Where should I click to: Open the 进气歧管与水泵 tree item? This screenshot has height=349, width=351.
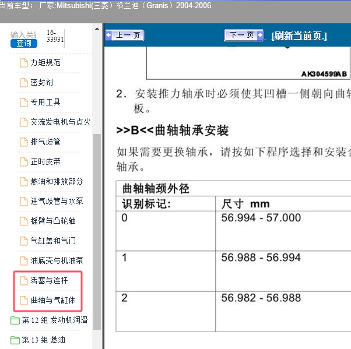pos(57,201)
